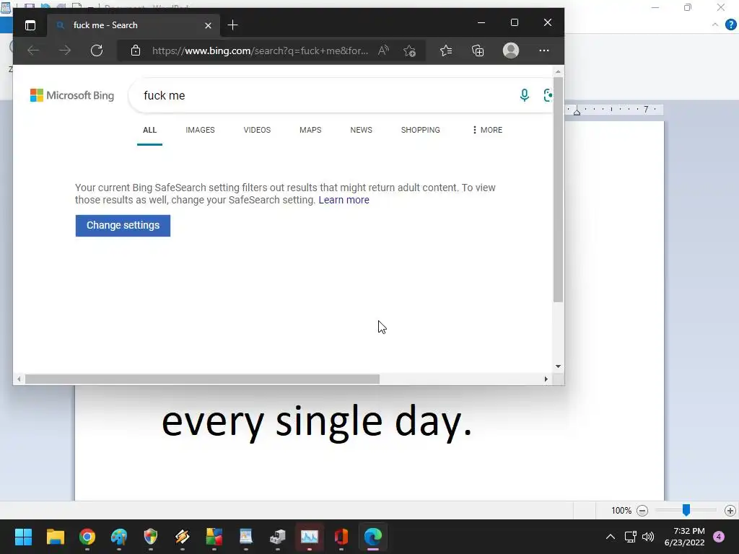This screenshot has height=554, width=739.
Task: Click the text 'every single day.' in WordPad
Action: pos(317,421)
